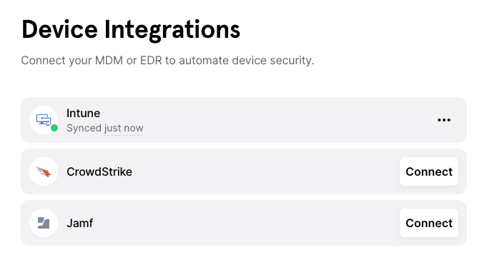The width and height of the screenshot is (487, 270).
Task: Click the word 'EDR' in the subtitle
Action: (x=151, y=60)
